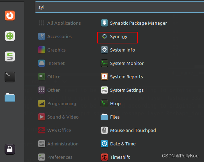Open System Settings from the favorites sidebar

pyautogui.click(x=10, y=56)
